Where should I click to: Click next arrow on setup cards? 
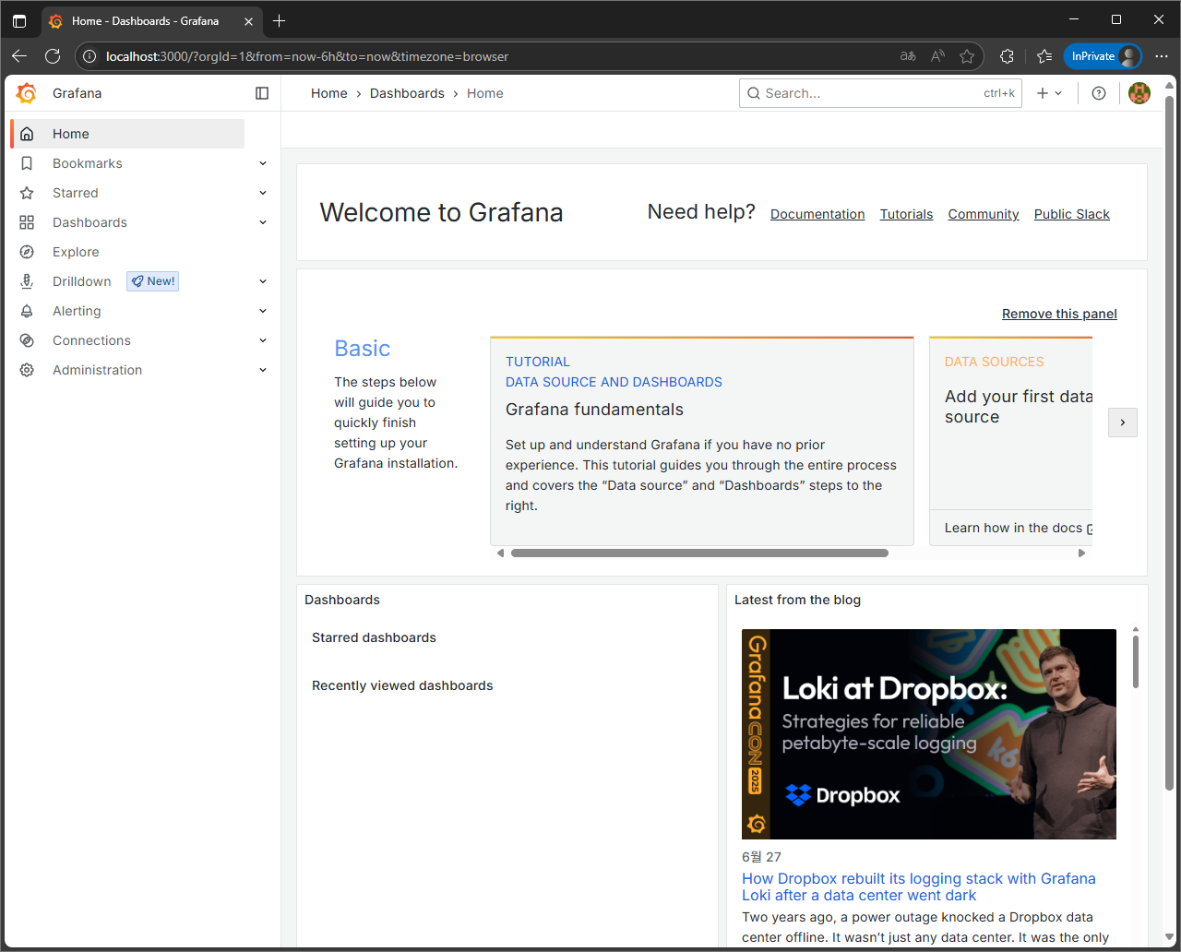pyautogui.click(x=1123, y=422)
